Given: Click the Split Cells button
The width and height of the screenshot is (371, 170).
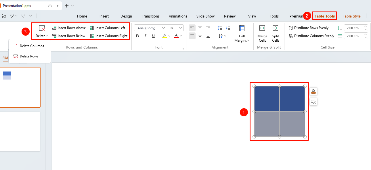Looking at the screenshot, I should pyautogui.click(x=276, y=34).
